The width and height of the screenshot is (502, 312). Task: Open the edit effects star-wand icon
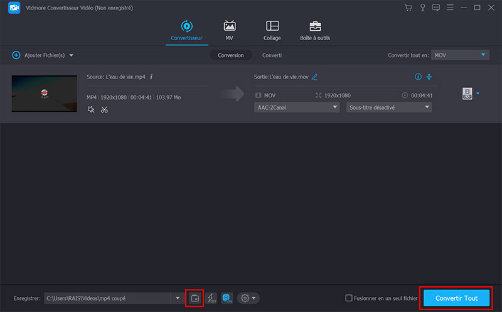click(91, 110)
